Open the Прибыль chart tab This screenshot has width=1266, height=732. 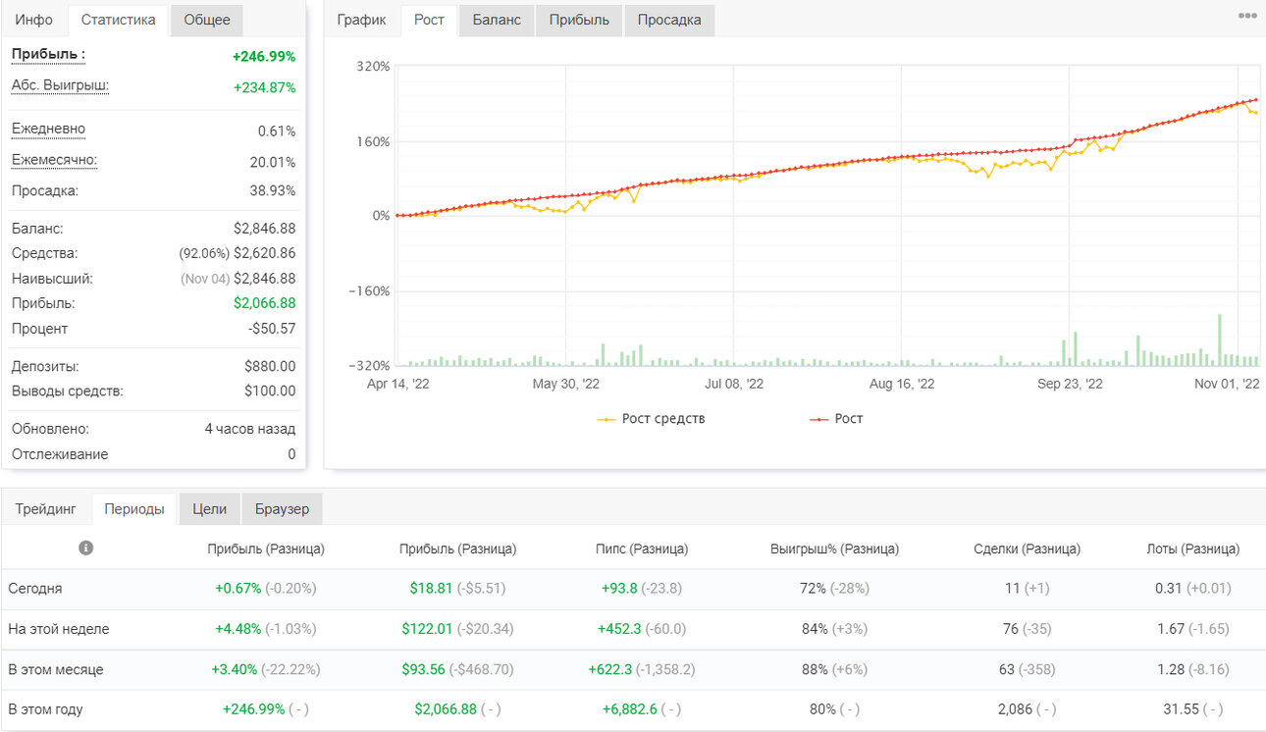(579, 20)
